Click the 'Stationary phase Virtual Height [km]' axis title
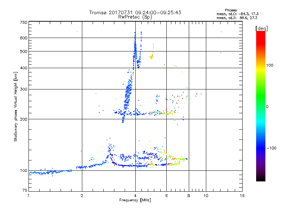 [15, 106]
